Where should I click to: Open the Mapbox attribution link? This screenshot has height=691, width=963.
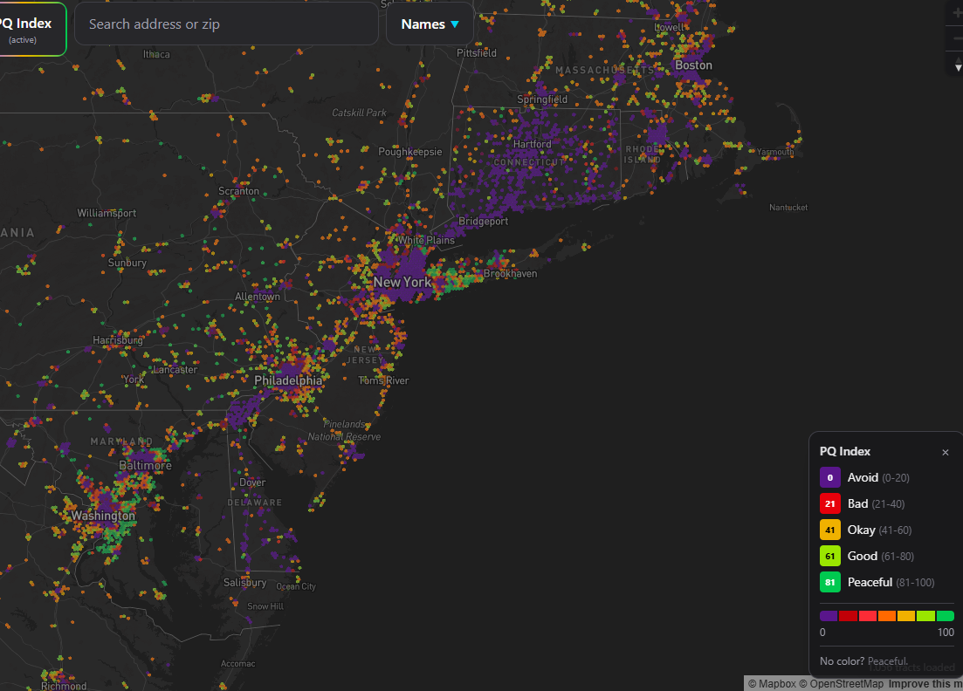[772, 684]
